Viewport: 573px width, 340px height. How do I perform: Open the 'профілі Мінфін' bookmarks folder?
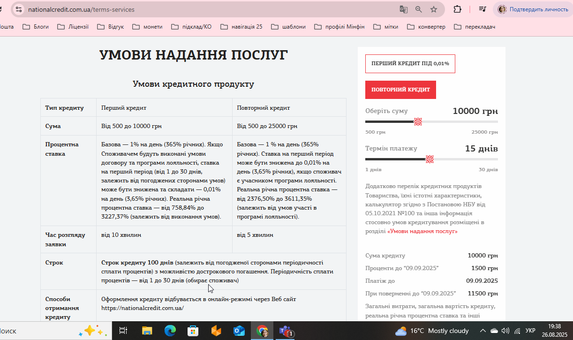pyautogui.click(x=339, y=27)
